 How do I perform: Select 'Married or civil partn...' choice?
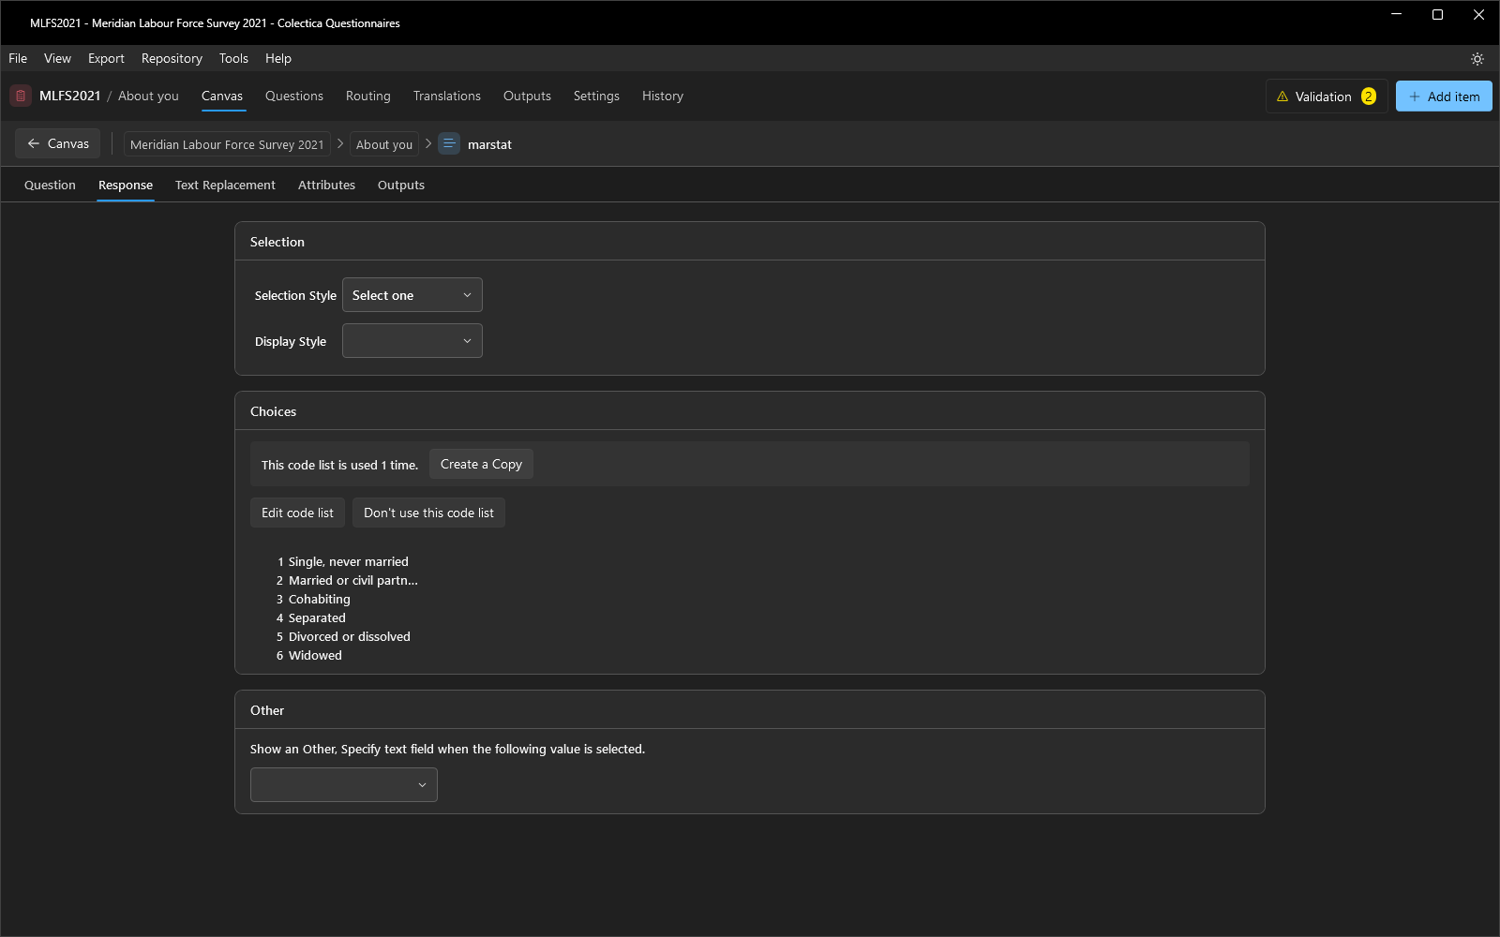point(347,580)
